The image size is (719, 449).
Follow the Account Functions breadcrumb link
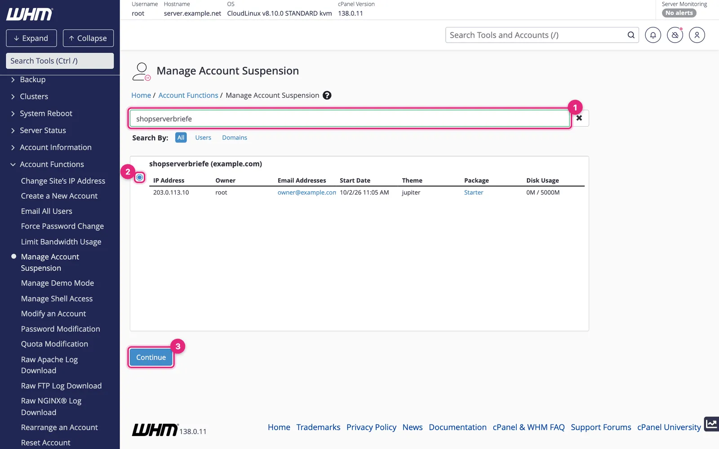point(188,95)
